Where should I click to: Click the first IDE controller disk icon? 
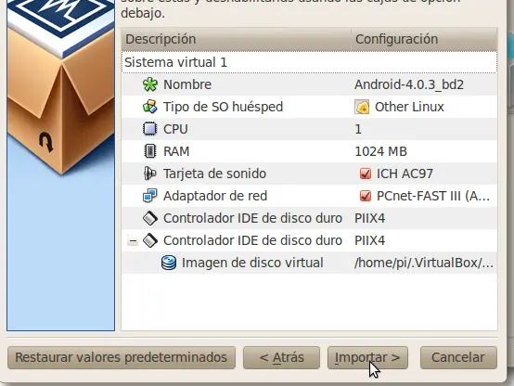pyautogui.click(x=150, y=218)
